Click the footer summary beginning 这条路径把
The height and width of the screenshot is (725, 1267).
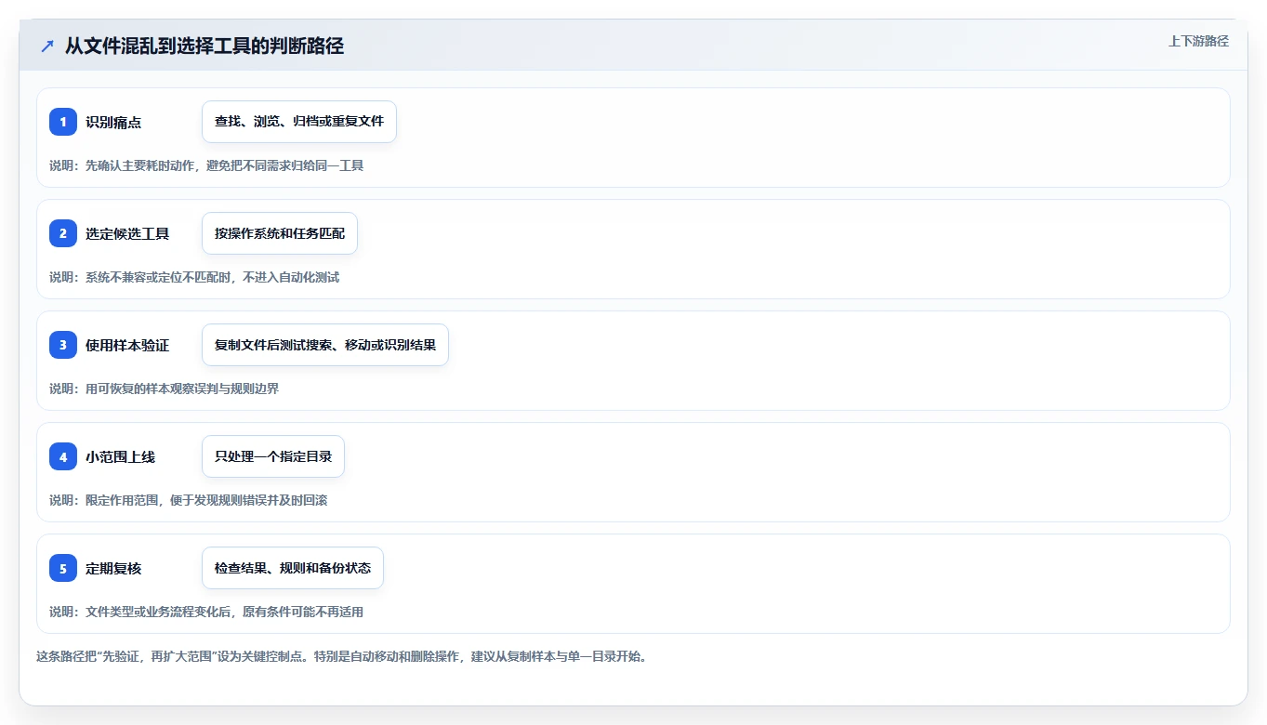tap(341, 656)
